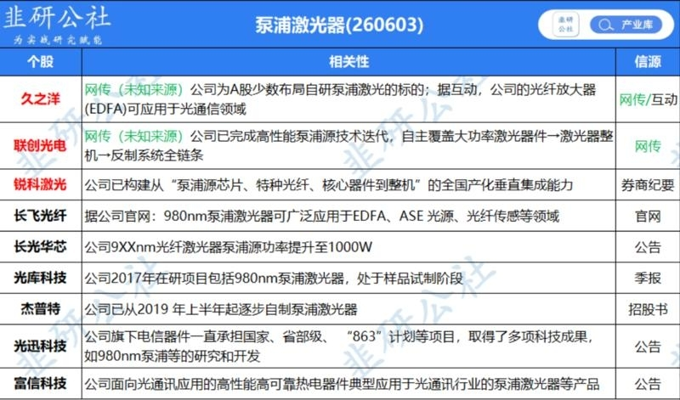680x400 pixels.
Task: Open the 富信科技 stock entry
Action: tap(40, 383)
